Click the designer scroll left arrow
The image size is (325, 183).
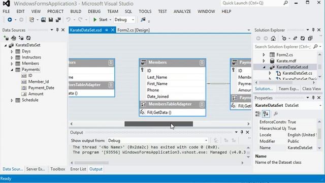72,124
